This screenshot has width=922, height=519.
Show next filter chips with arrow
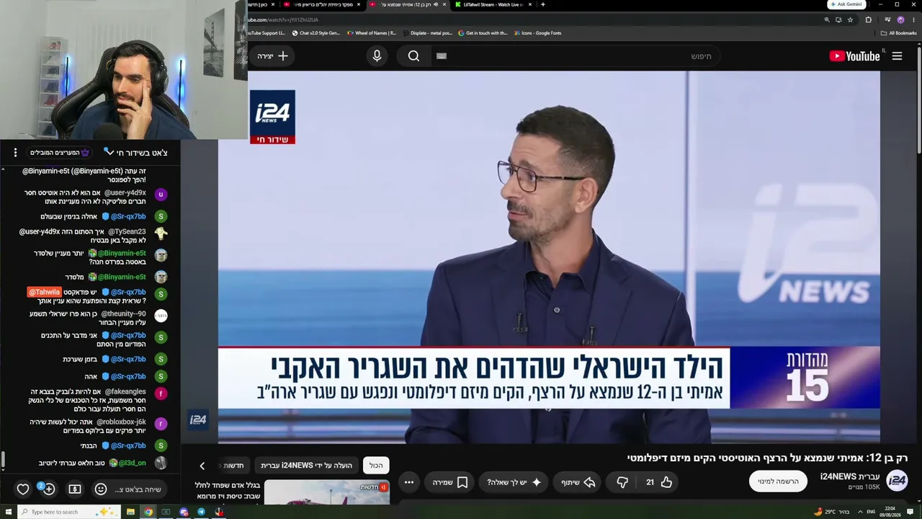click(x=202, y=466)
